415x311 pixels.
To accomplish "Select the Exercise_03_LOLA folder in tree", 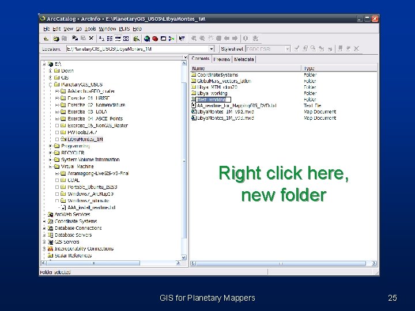I will (x=87, y=112).
